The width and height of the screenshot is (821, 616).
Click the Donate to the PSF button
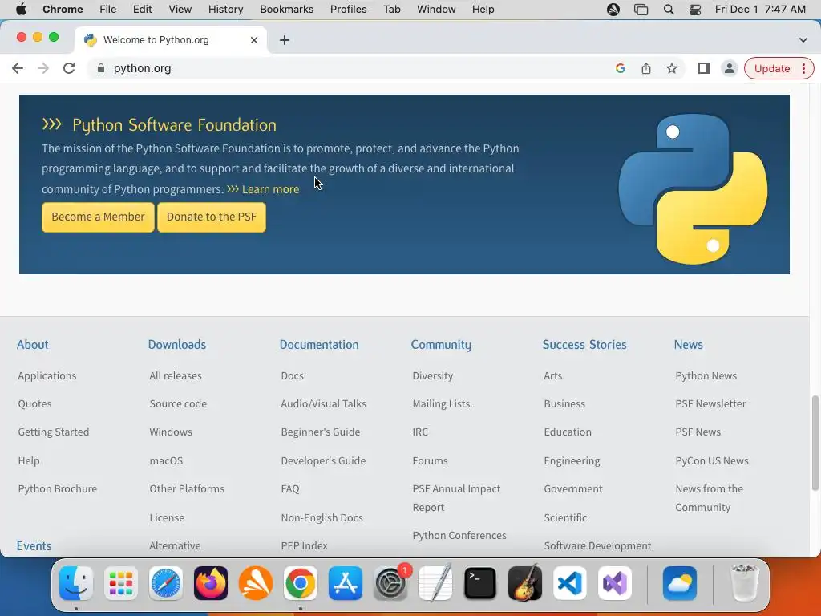tap(212, 217)
